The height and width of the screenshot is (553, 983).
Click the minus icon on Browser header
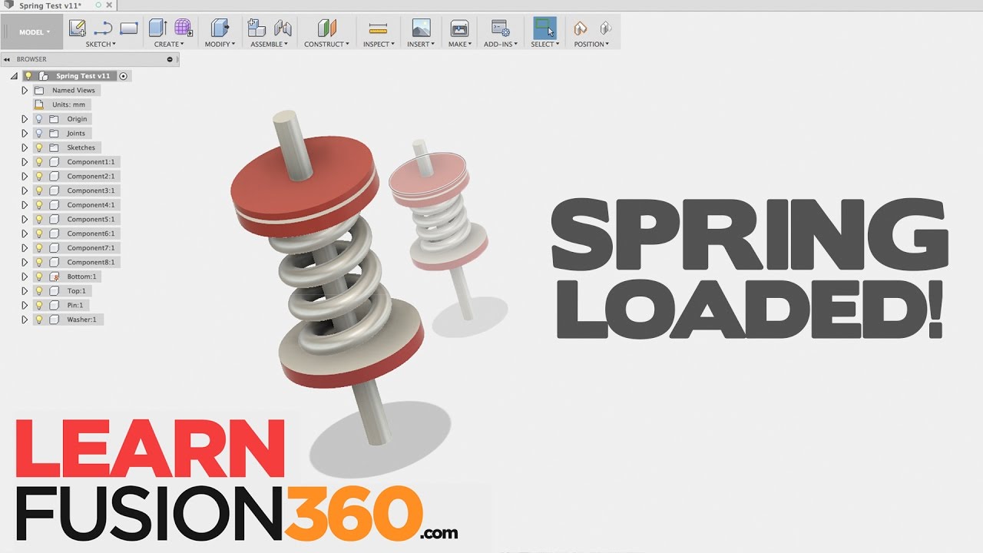click(x=170, y=59)
